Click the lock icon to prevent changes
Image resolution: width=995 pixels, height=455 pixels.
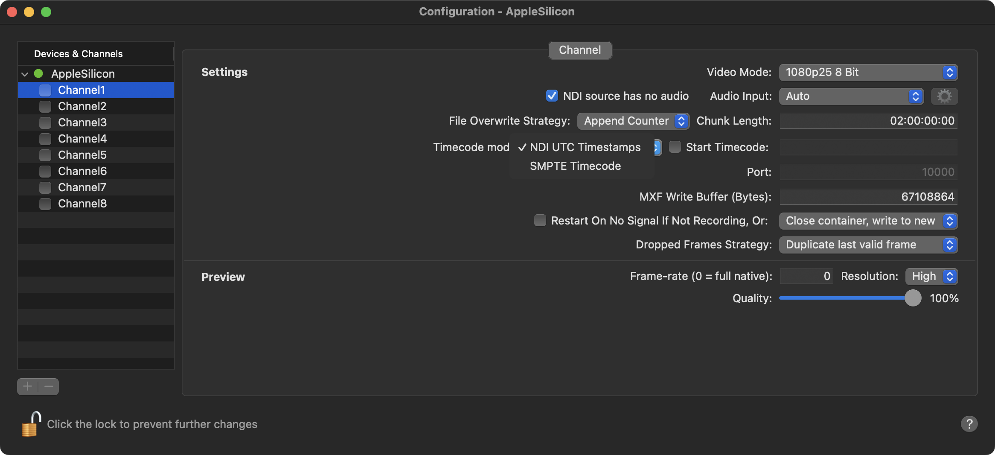coord(31,424)
